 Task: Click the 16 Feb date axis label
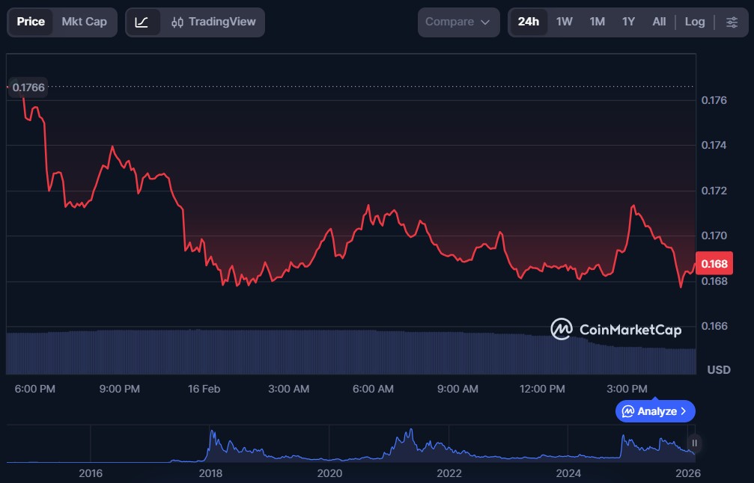pyautogui.click(x=204, y=389)
